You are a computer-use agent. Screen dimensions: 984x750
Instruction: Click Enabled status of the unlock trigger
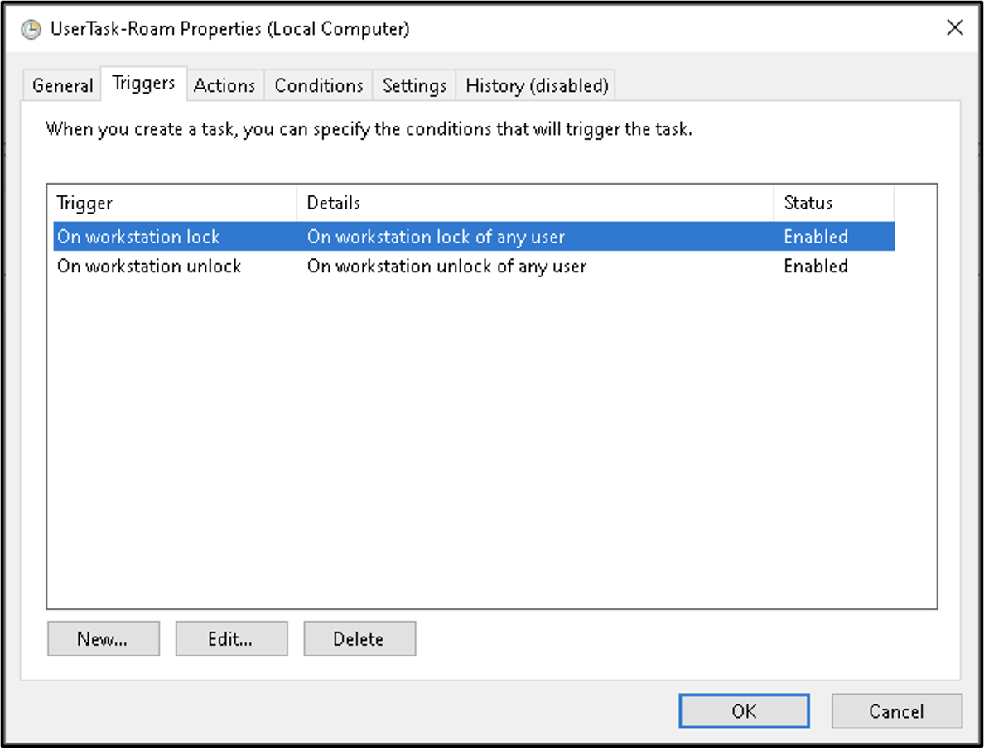816,267
